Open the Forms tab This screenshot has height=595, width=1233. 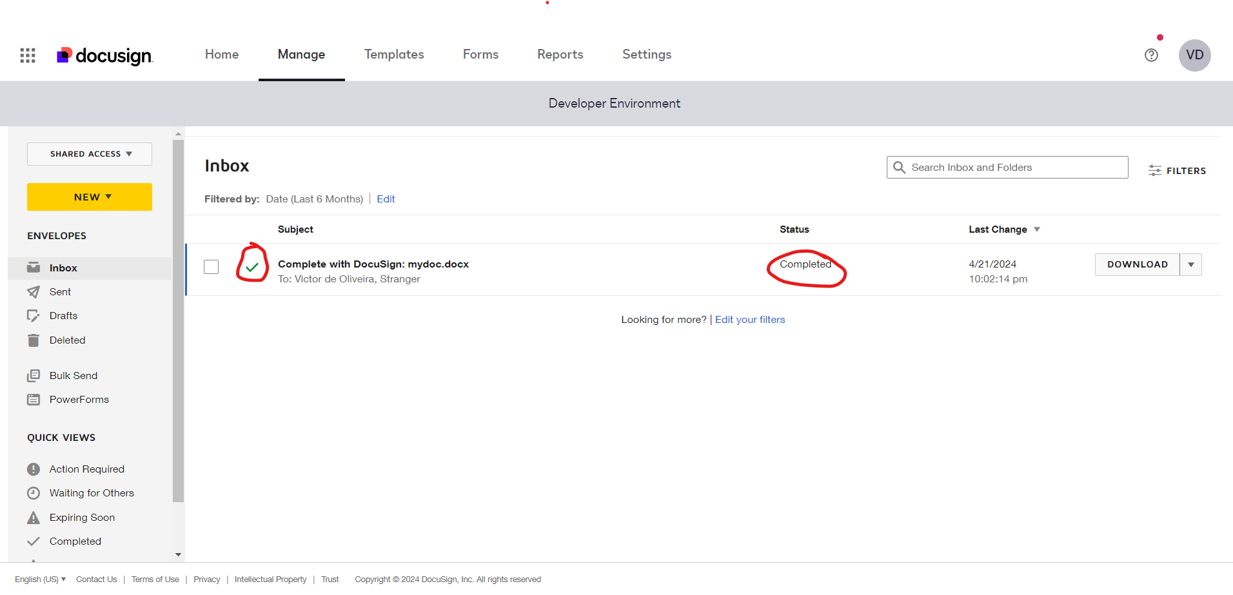[x=480, y=55]
